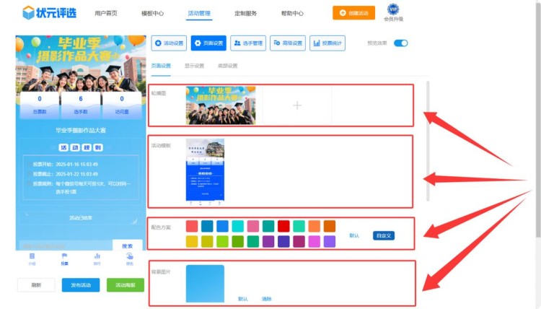This screenshot has height=309, width=541.
Task: Open 选手管理 contestant management
Action: tap(248, 43)
